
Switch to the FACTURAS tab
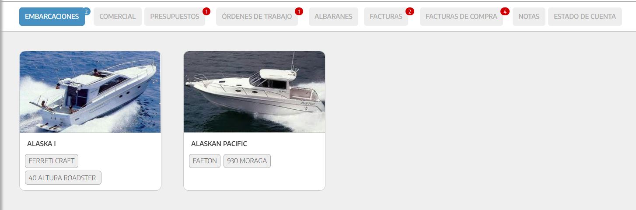coord(386,17)
